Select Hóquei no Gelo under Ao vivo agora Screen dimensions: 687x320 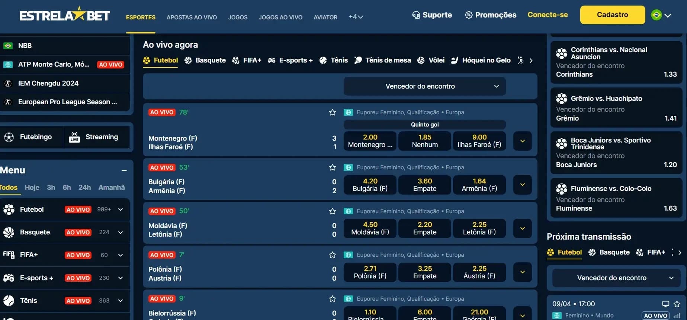[481, 60]
